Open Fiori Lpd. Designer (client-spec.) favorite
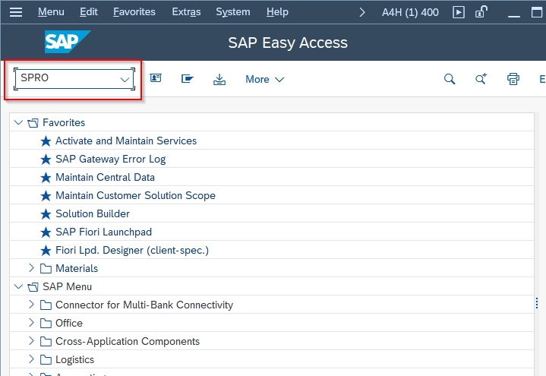Screen dimensions: 546x376 [132, 250]
